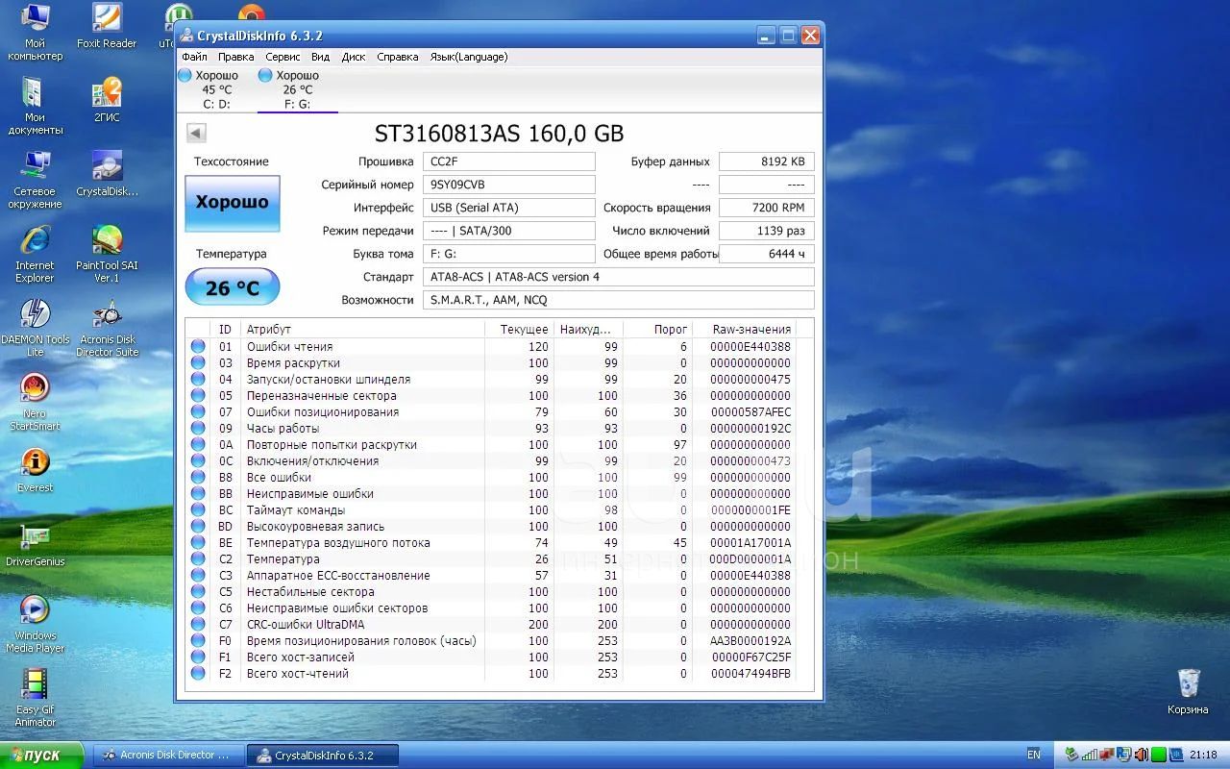Click the firmware field CC2F
Screen dimensions: 1230x769
click(x=508, y=161)
